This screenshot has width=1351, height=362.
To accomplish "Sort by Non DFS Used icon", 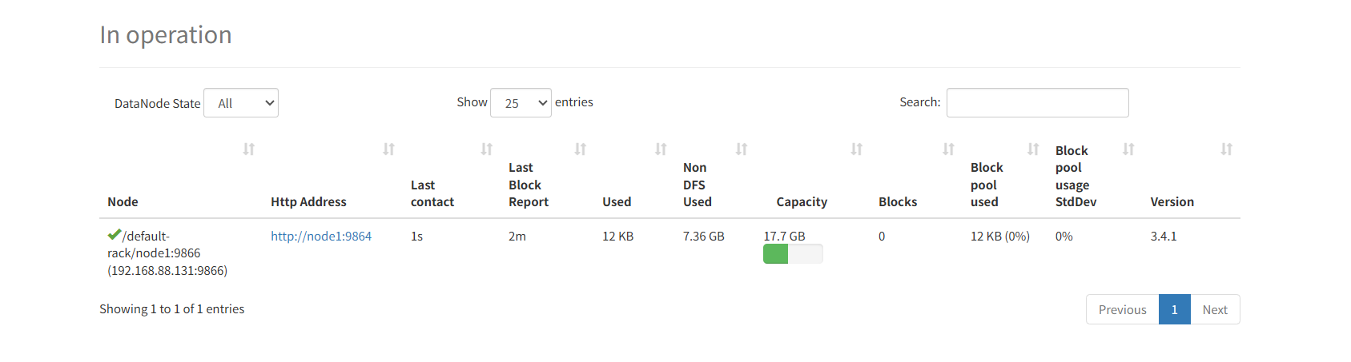I will [x=742, y=149].
